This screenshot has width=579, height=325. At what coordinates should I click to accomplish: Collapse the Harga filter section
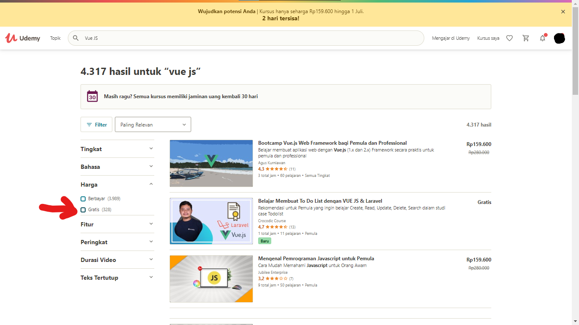click(x=117, y=185)
